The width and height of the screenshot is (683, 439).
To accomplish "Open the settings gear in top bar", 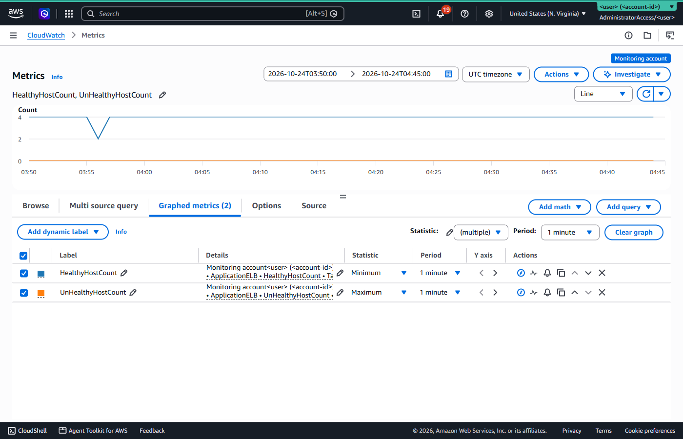I will tap(489, 14).
